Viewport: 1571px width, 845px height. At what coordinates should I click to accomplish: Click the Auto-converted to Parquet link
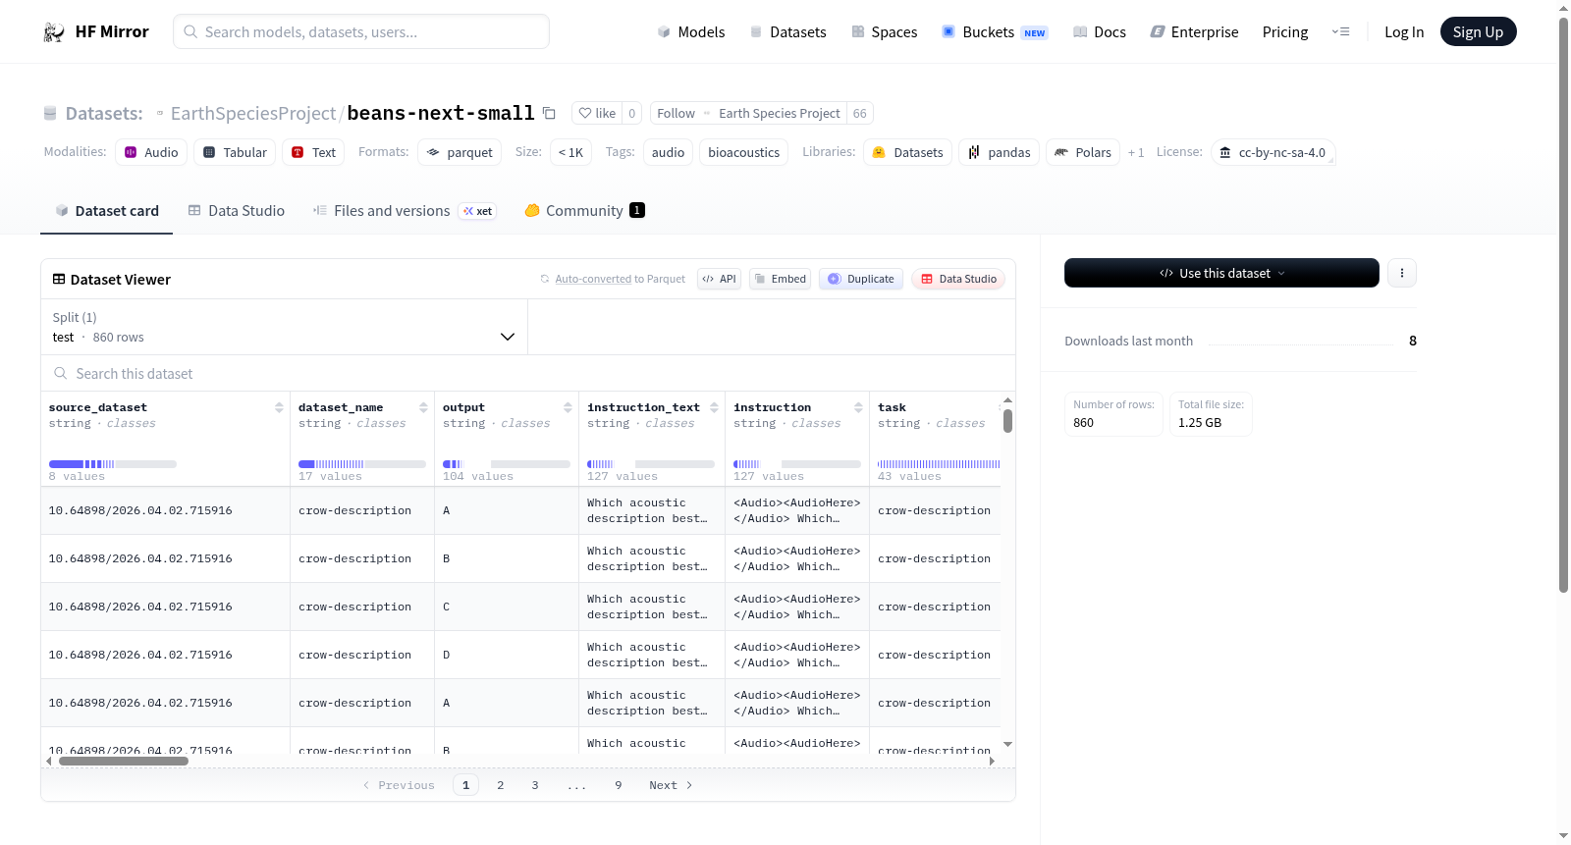(x=620, y=279)
